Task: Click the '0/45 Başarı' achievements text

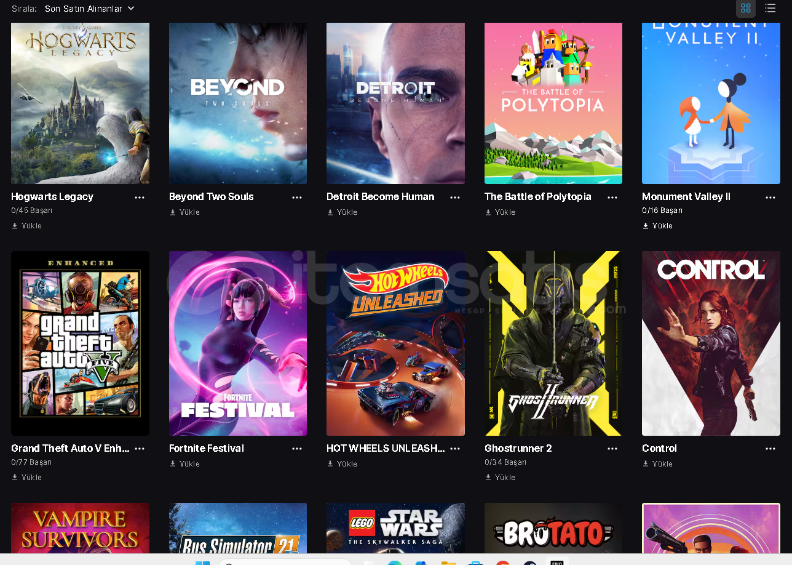Action: click(x=31, y=210)
